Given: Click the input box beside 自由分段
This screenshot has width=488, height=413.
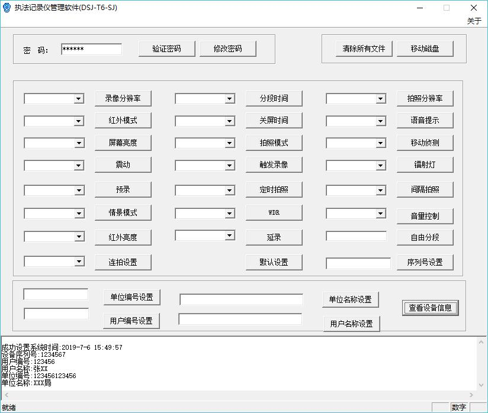Looking at the screenshot, I should point(356,236).
